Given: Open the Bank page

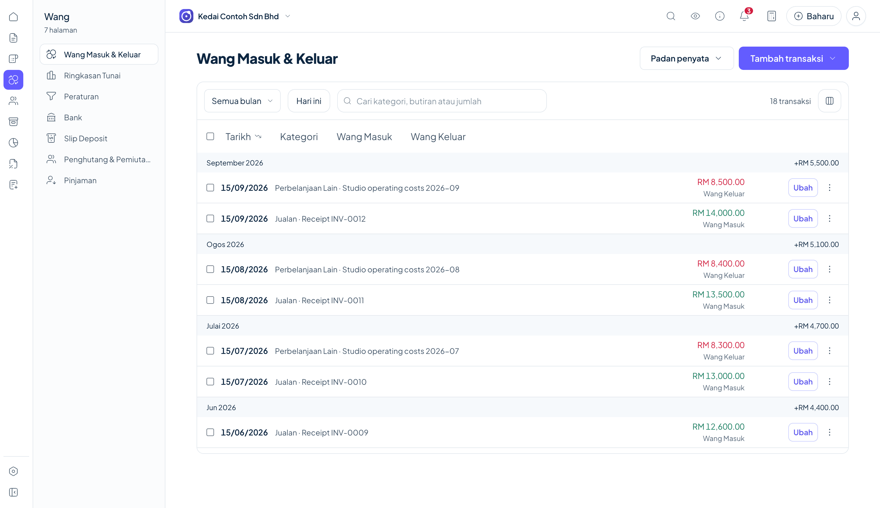Looking at the screenshot, I should (99, 117).
